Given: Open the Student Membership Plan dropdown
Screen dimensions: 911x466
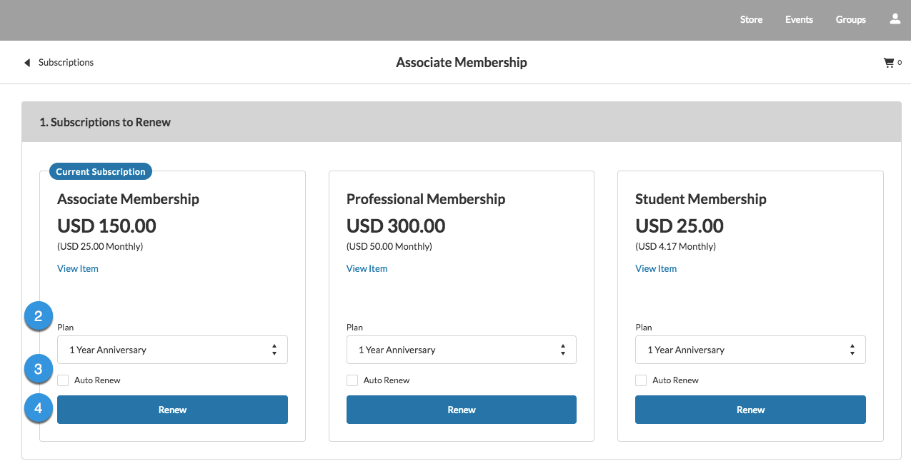Looking at the screenshot, I should [750, 350].
